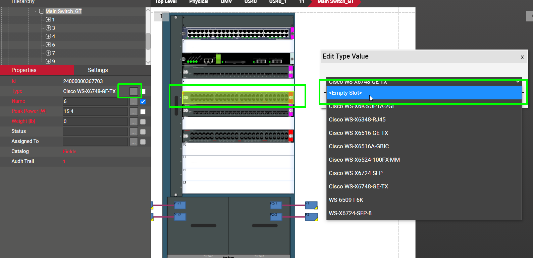Close the Edit Type Value dialog

(x=522, y=57)
